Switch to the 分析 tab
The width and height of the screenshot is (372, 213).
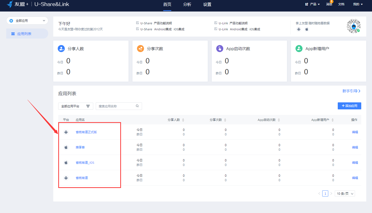click(187, 4)
